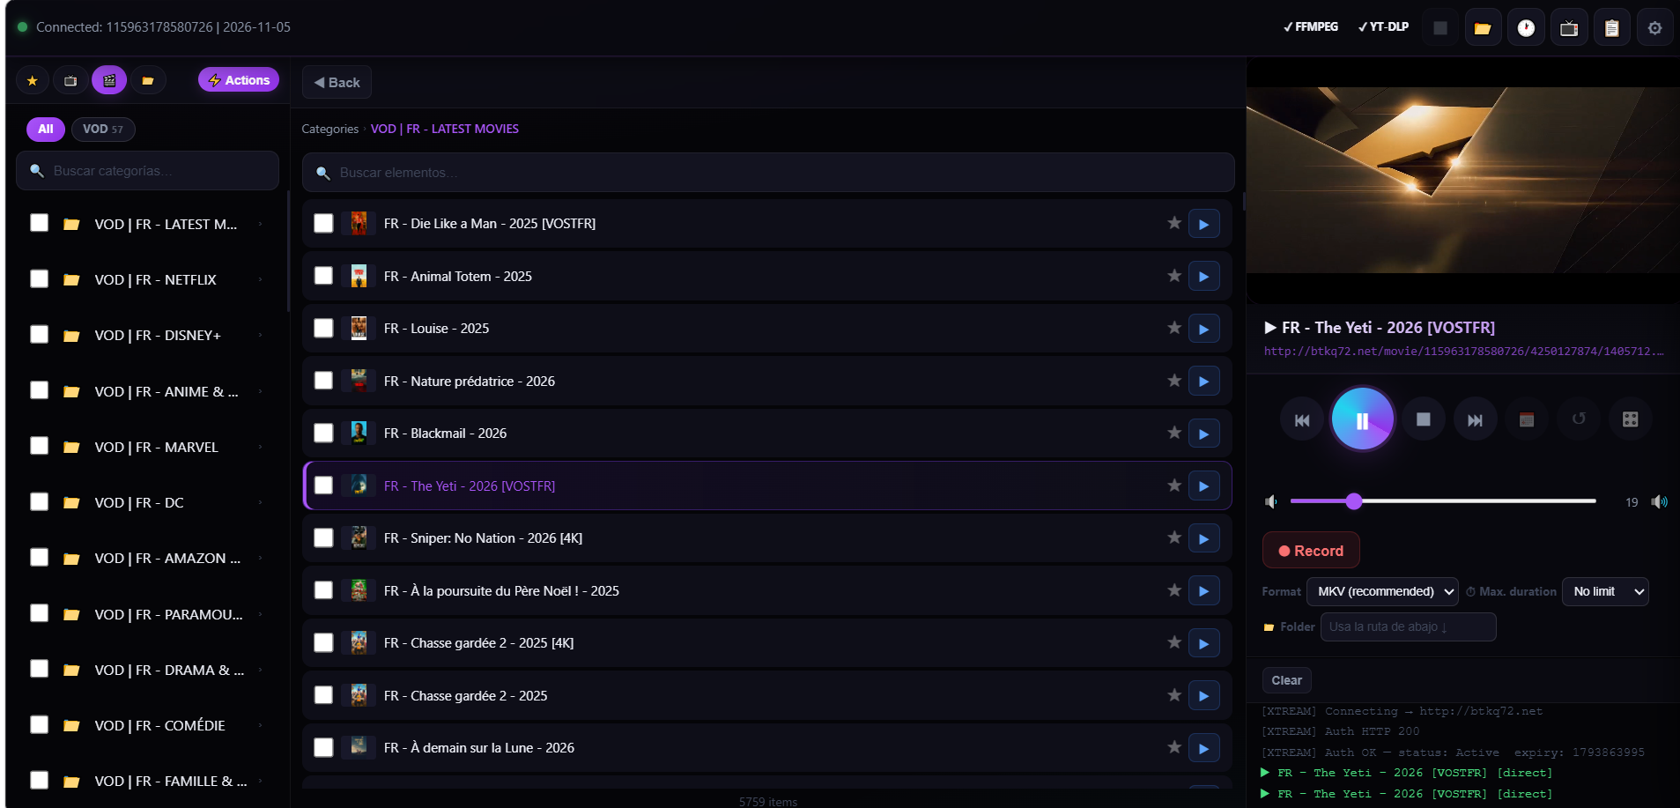Open the favorites star tab in sidebar
Image resolution: width=1680 pixels, height=808 pixels.
click(x=33, y=81)
